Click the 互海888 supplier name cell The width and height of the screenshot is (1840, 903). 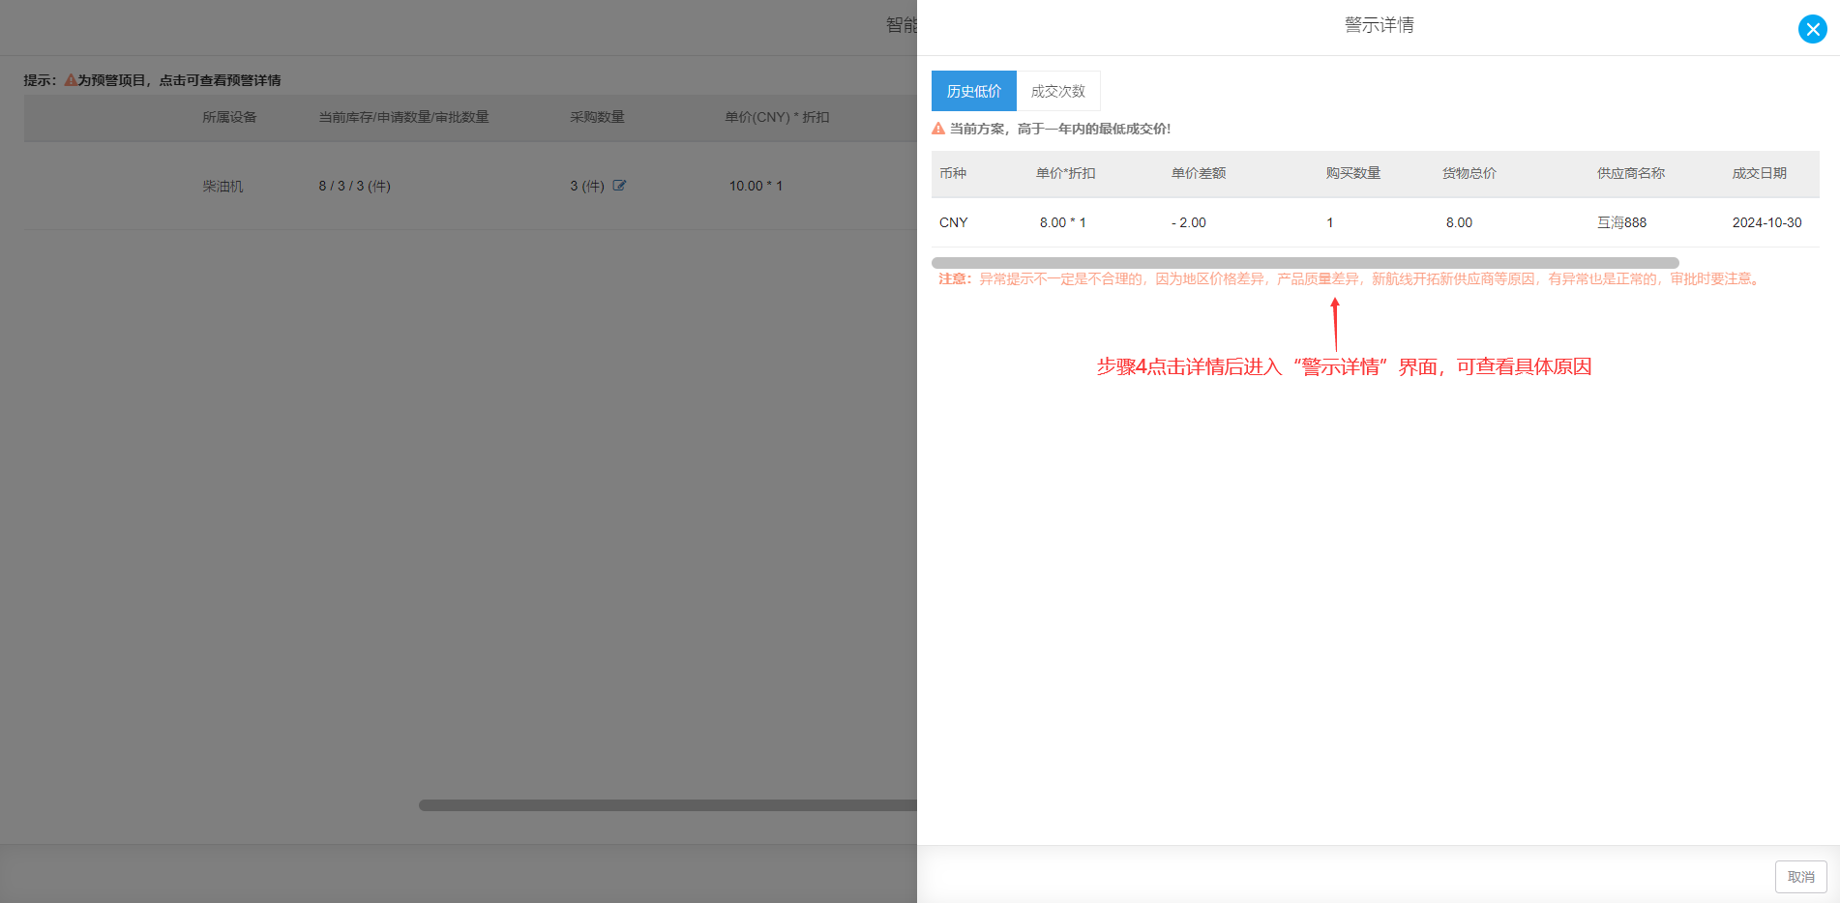tap(1622, 222)
